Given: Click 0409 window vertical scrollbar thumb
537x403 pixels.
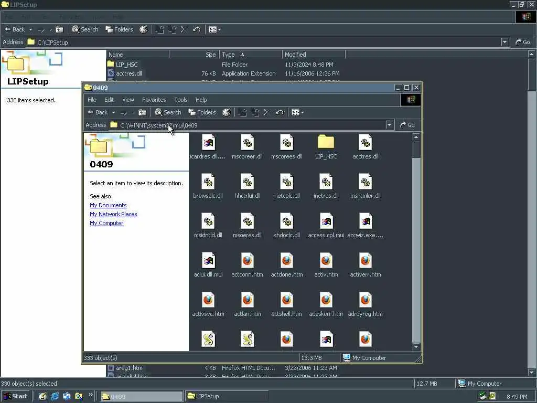Looking at the screenshot, I should 416,150.
